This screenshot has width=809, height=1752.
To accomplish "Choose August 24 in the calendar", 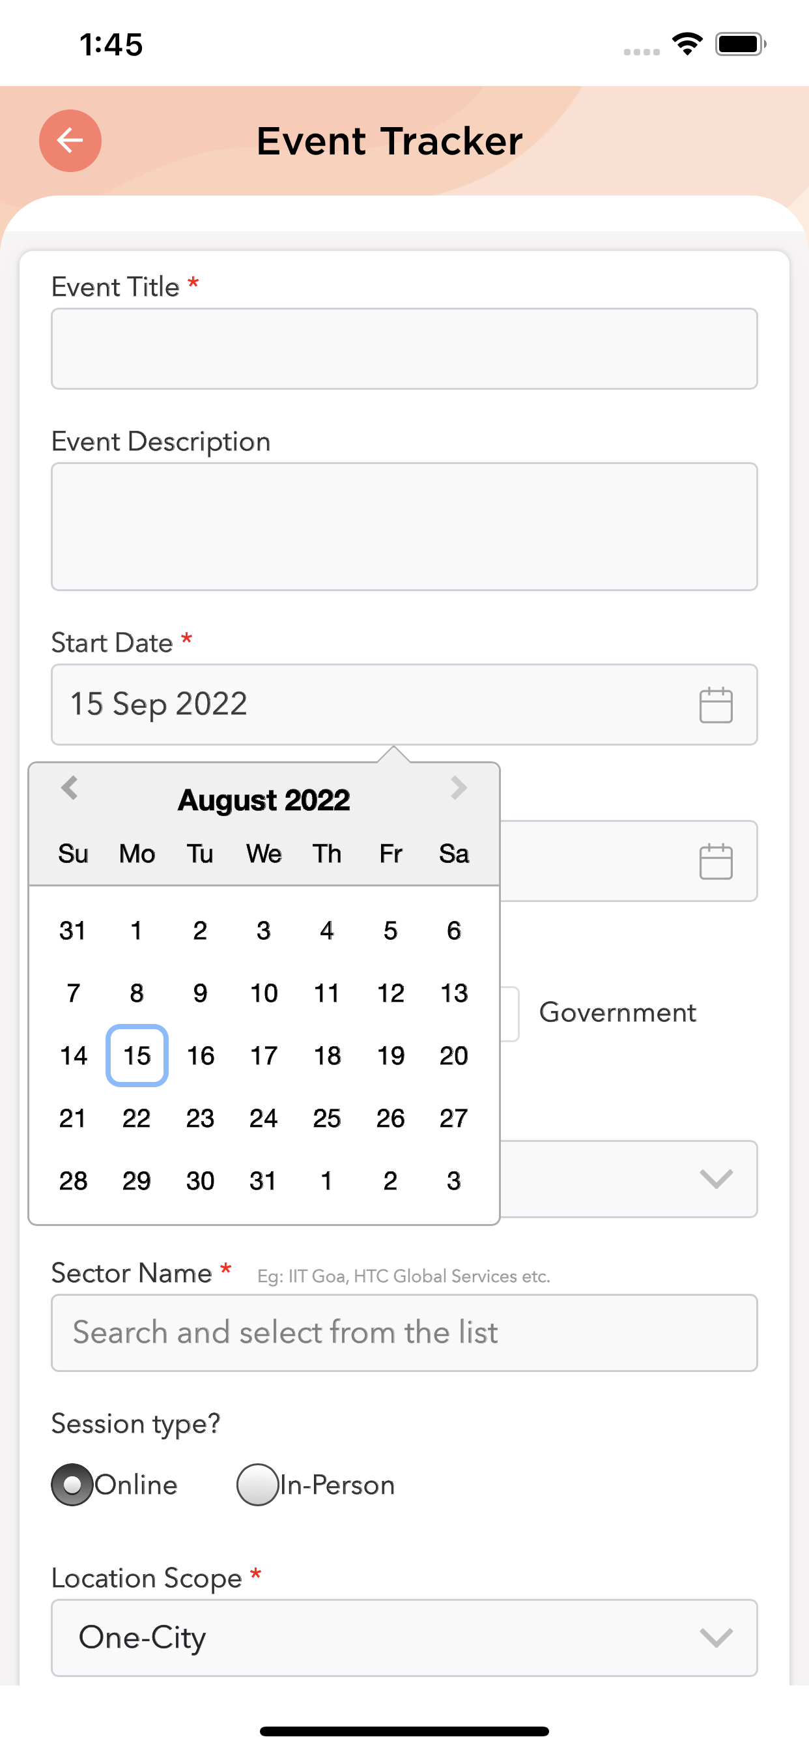I will [x=263, y=1118].
